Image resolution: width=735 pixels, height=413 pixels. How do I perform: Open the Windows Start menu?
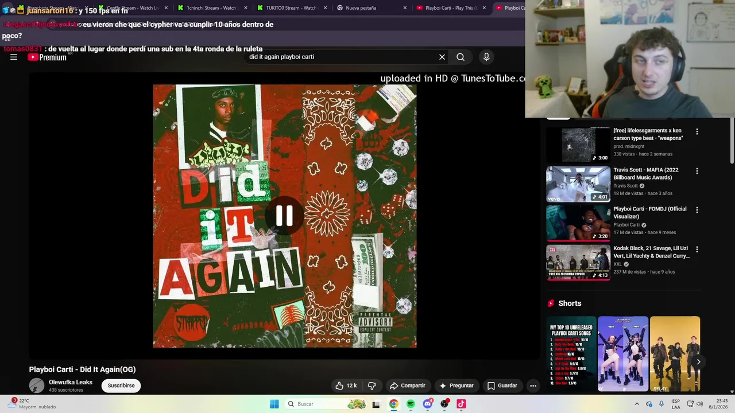tap(274, 404)
